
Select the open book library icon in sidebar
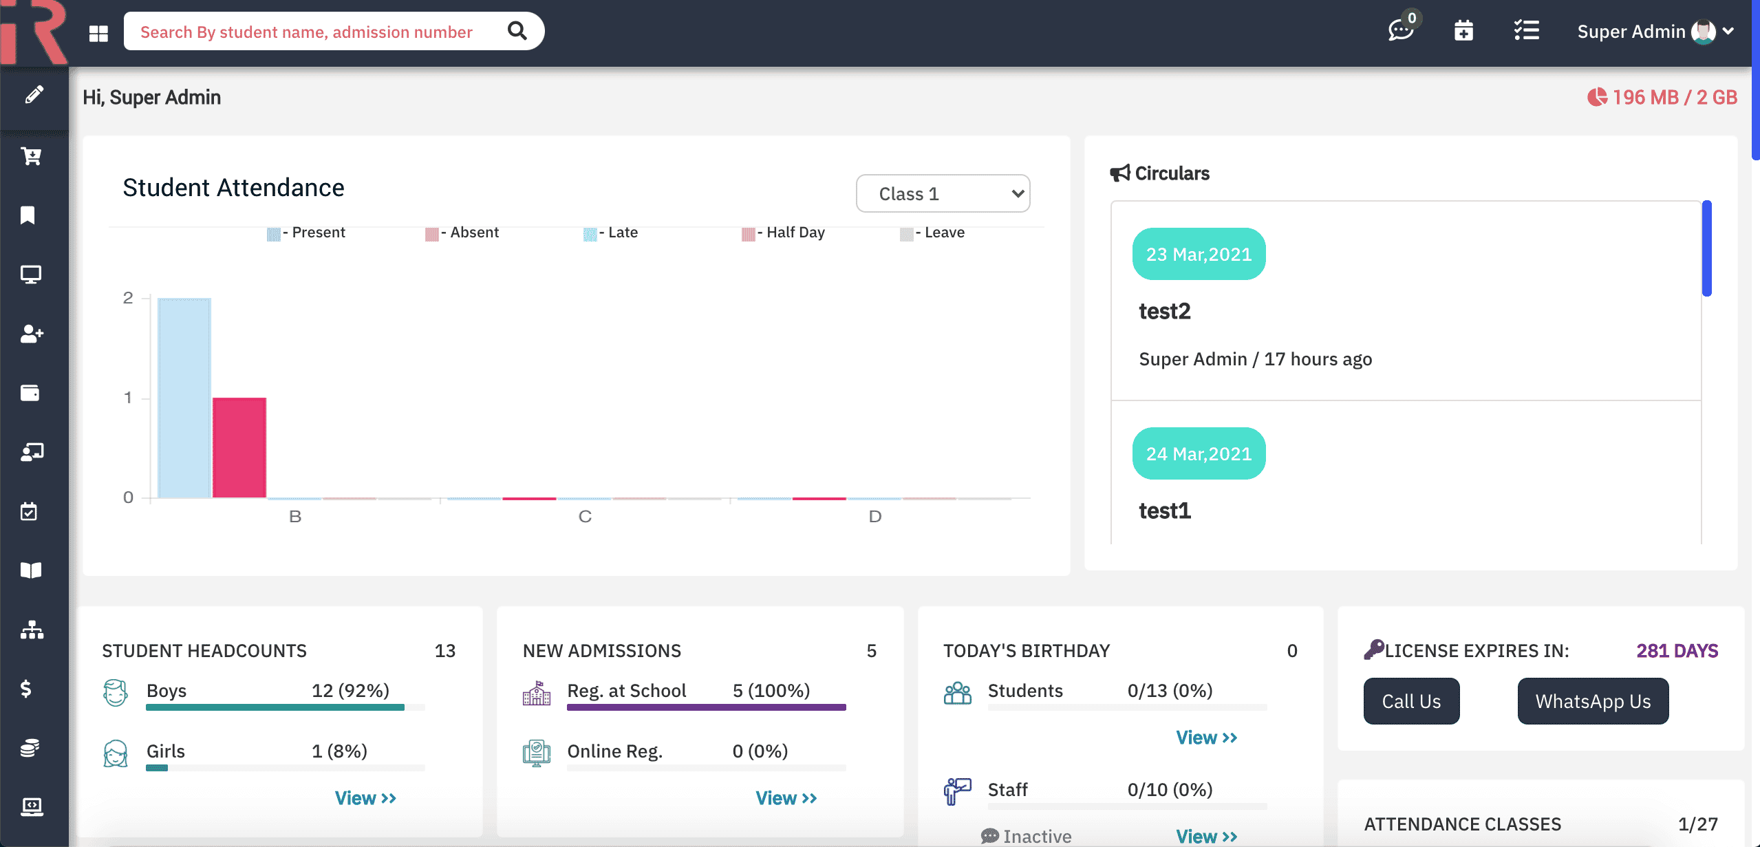point(30,570)
